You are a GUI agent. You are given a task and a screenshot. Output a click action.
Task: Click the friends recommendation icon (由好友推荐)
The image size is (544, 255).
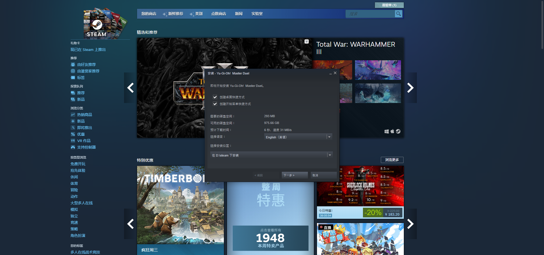[73, 65]
